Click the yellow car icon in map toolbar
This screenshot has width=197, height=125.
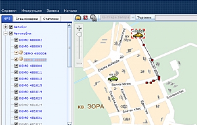tap(78, 18)
